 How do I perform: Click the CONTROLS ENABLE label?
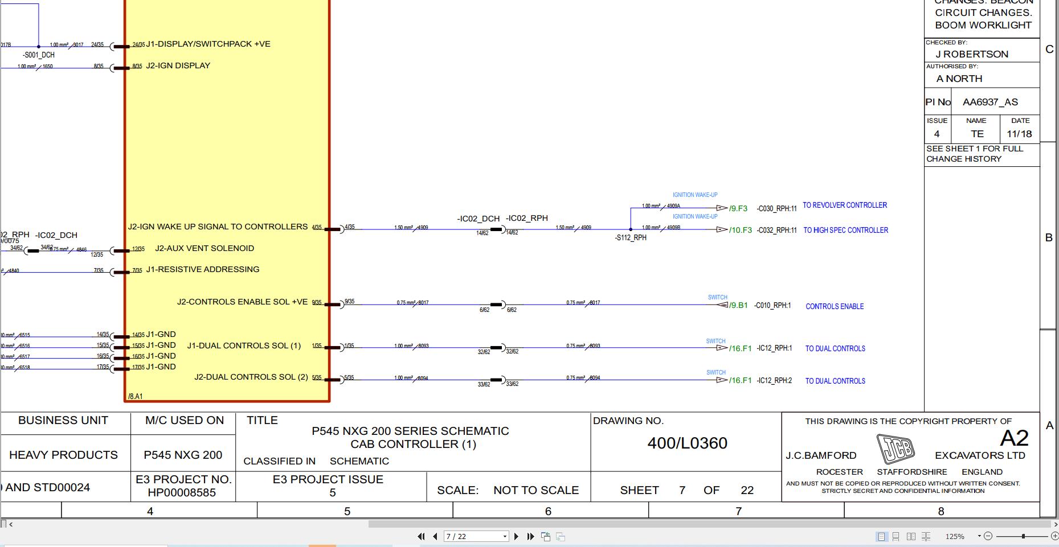tap(835, 306)
